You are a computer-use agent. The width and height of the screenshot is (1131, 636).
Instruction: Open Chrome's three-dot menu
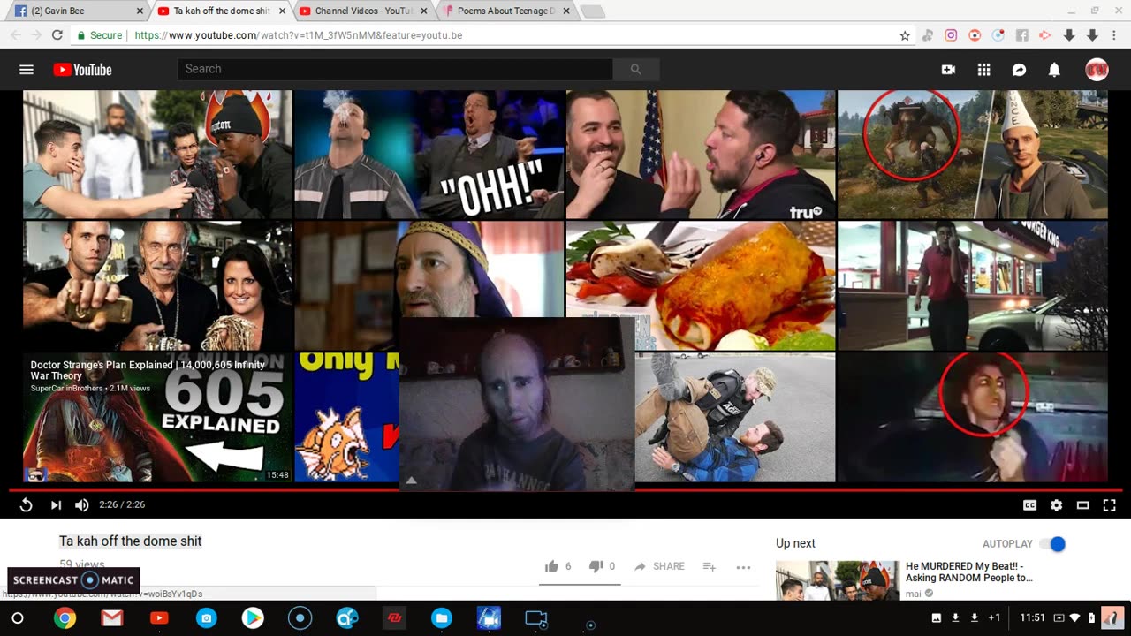point(1114,35)
